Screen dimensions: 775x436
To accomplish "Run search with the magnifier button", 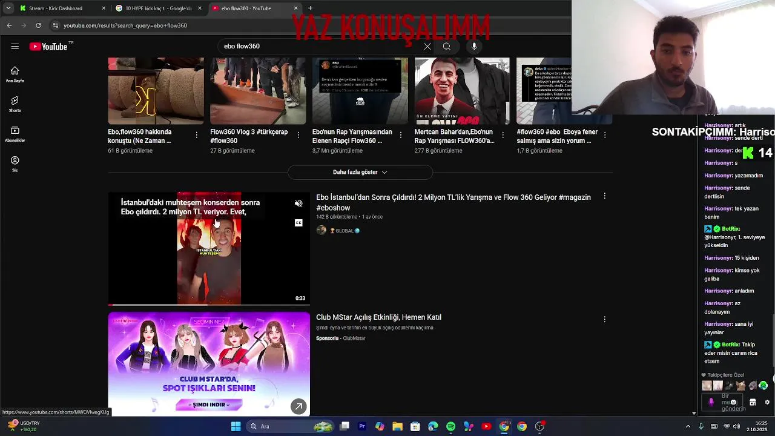I will click(447, 47).
